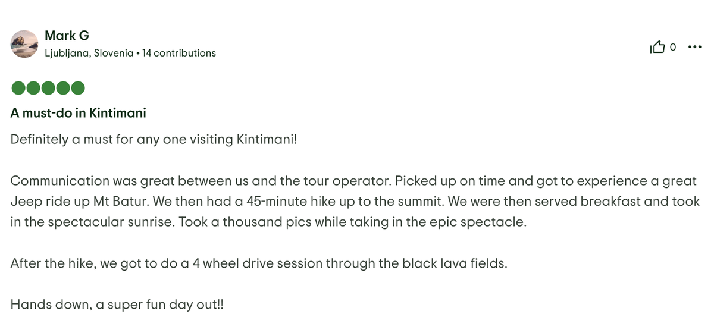Image resolution: width=714 pixels, height=317 pixels.
Task: Click the "Ljubljana, Slovenia" location text
Action: [x=89, y=53]
